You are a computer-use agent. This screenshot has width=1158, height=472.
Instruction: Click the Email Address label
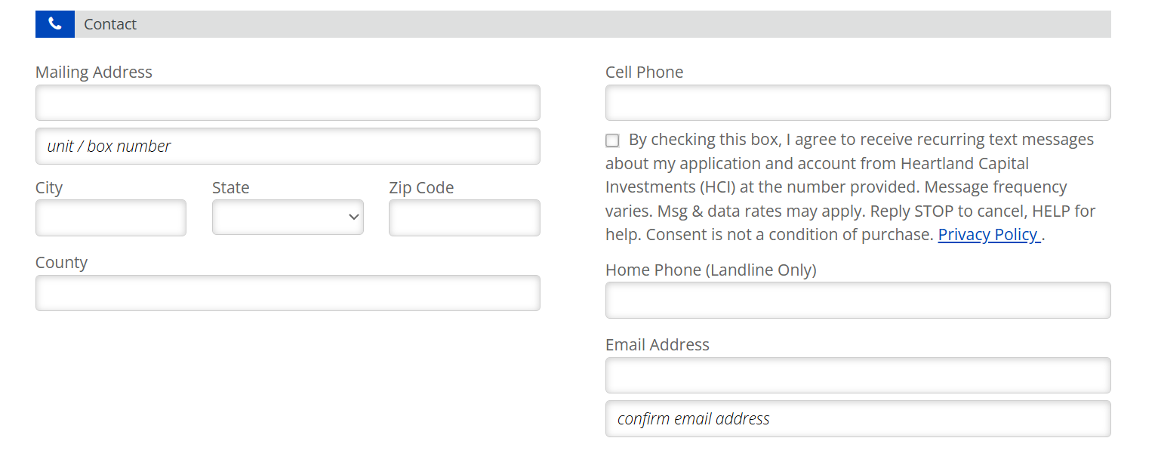coord(657,345)
